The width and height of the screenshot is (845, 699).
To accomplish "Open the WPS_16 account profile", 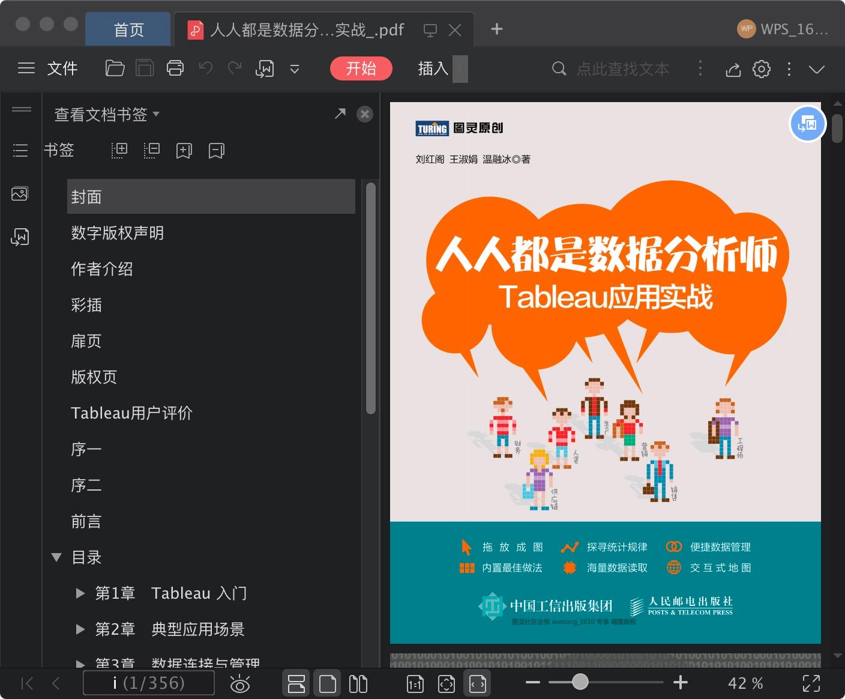I will [783, 29].
